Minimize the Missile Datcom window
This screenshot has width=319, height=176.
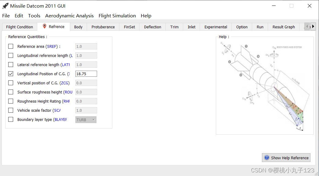pyautogui.click(x=274, y=6)
